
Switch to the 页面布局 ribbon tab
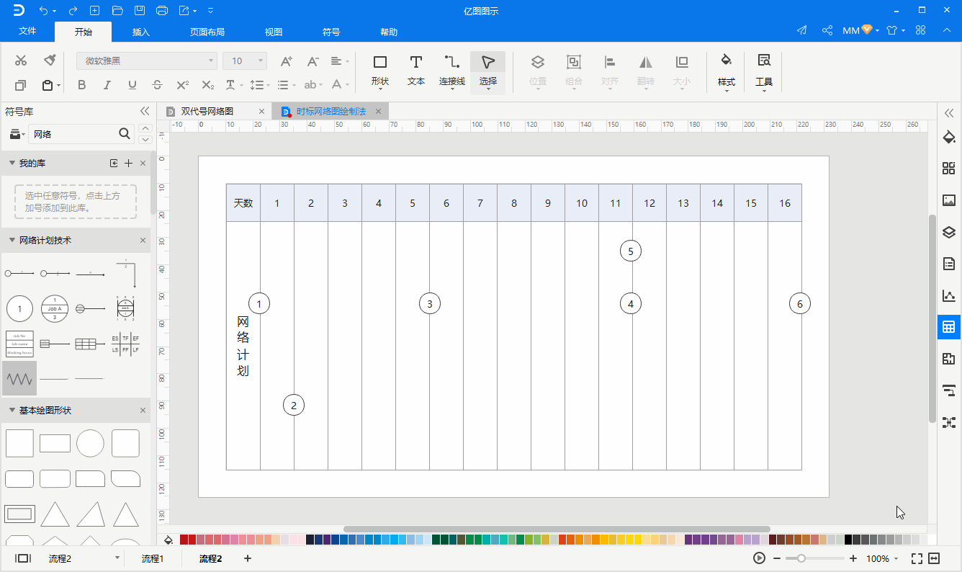click(x=207, y=32)
